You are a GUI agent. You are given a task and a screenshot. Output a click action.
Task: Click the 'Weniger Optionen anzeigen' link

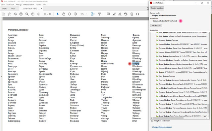coord(162,127)
